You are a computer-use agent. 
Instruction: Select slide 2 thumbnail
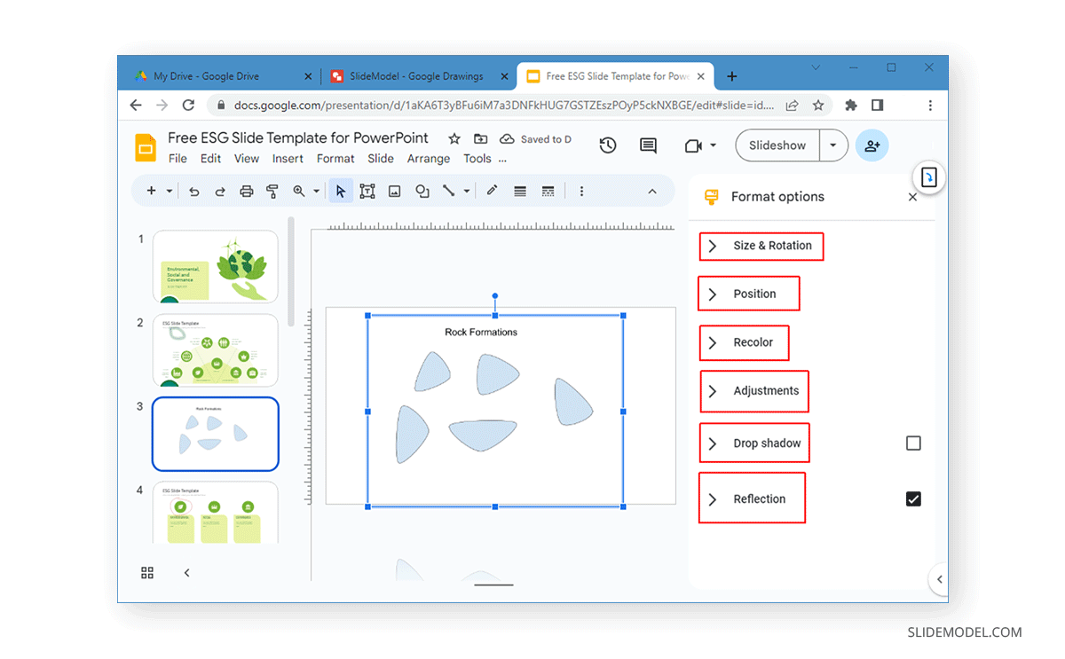pyautogui.click(x=215, y=350)
